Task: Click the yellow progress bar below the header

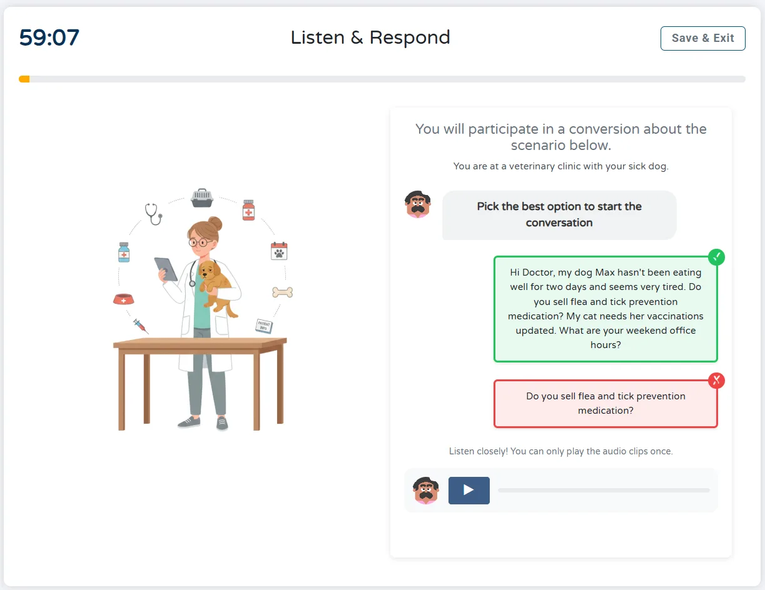Action: click(x=24, y=79)
